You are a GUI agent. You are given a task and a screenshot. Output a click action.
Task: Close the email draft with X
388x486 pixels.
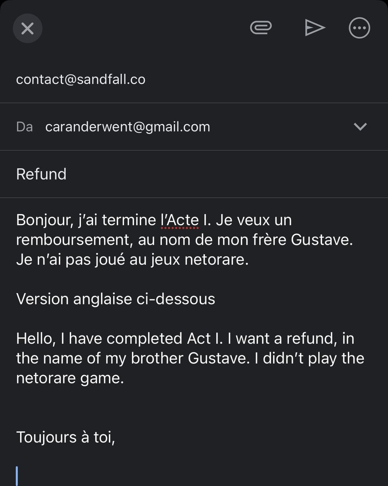coord(28,28)
